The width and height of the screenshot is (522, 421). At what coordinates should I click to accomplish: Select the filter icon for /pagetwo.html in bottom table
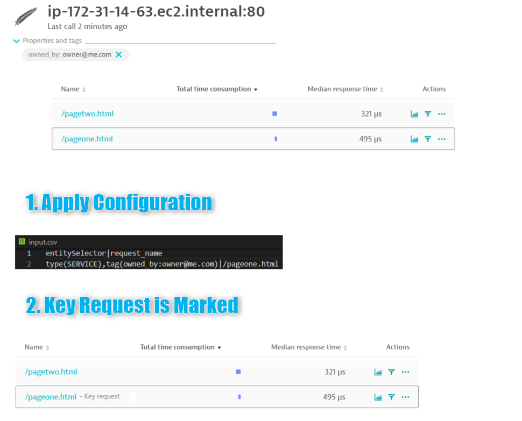[391, 372]
